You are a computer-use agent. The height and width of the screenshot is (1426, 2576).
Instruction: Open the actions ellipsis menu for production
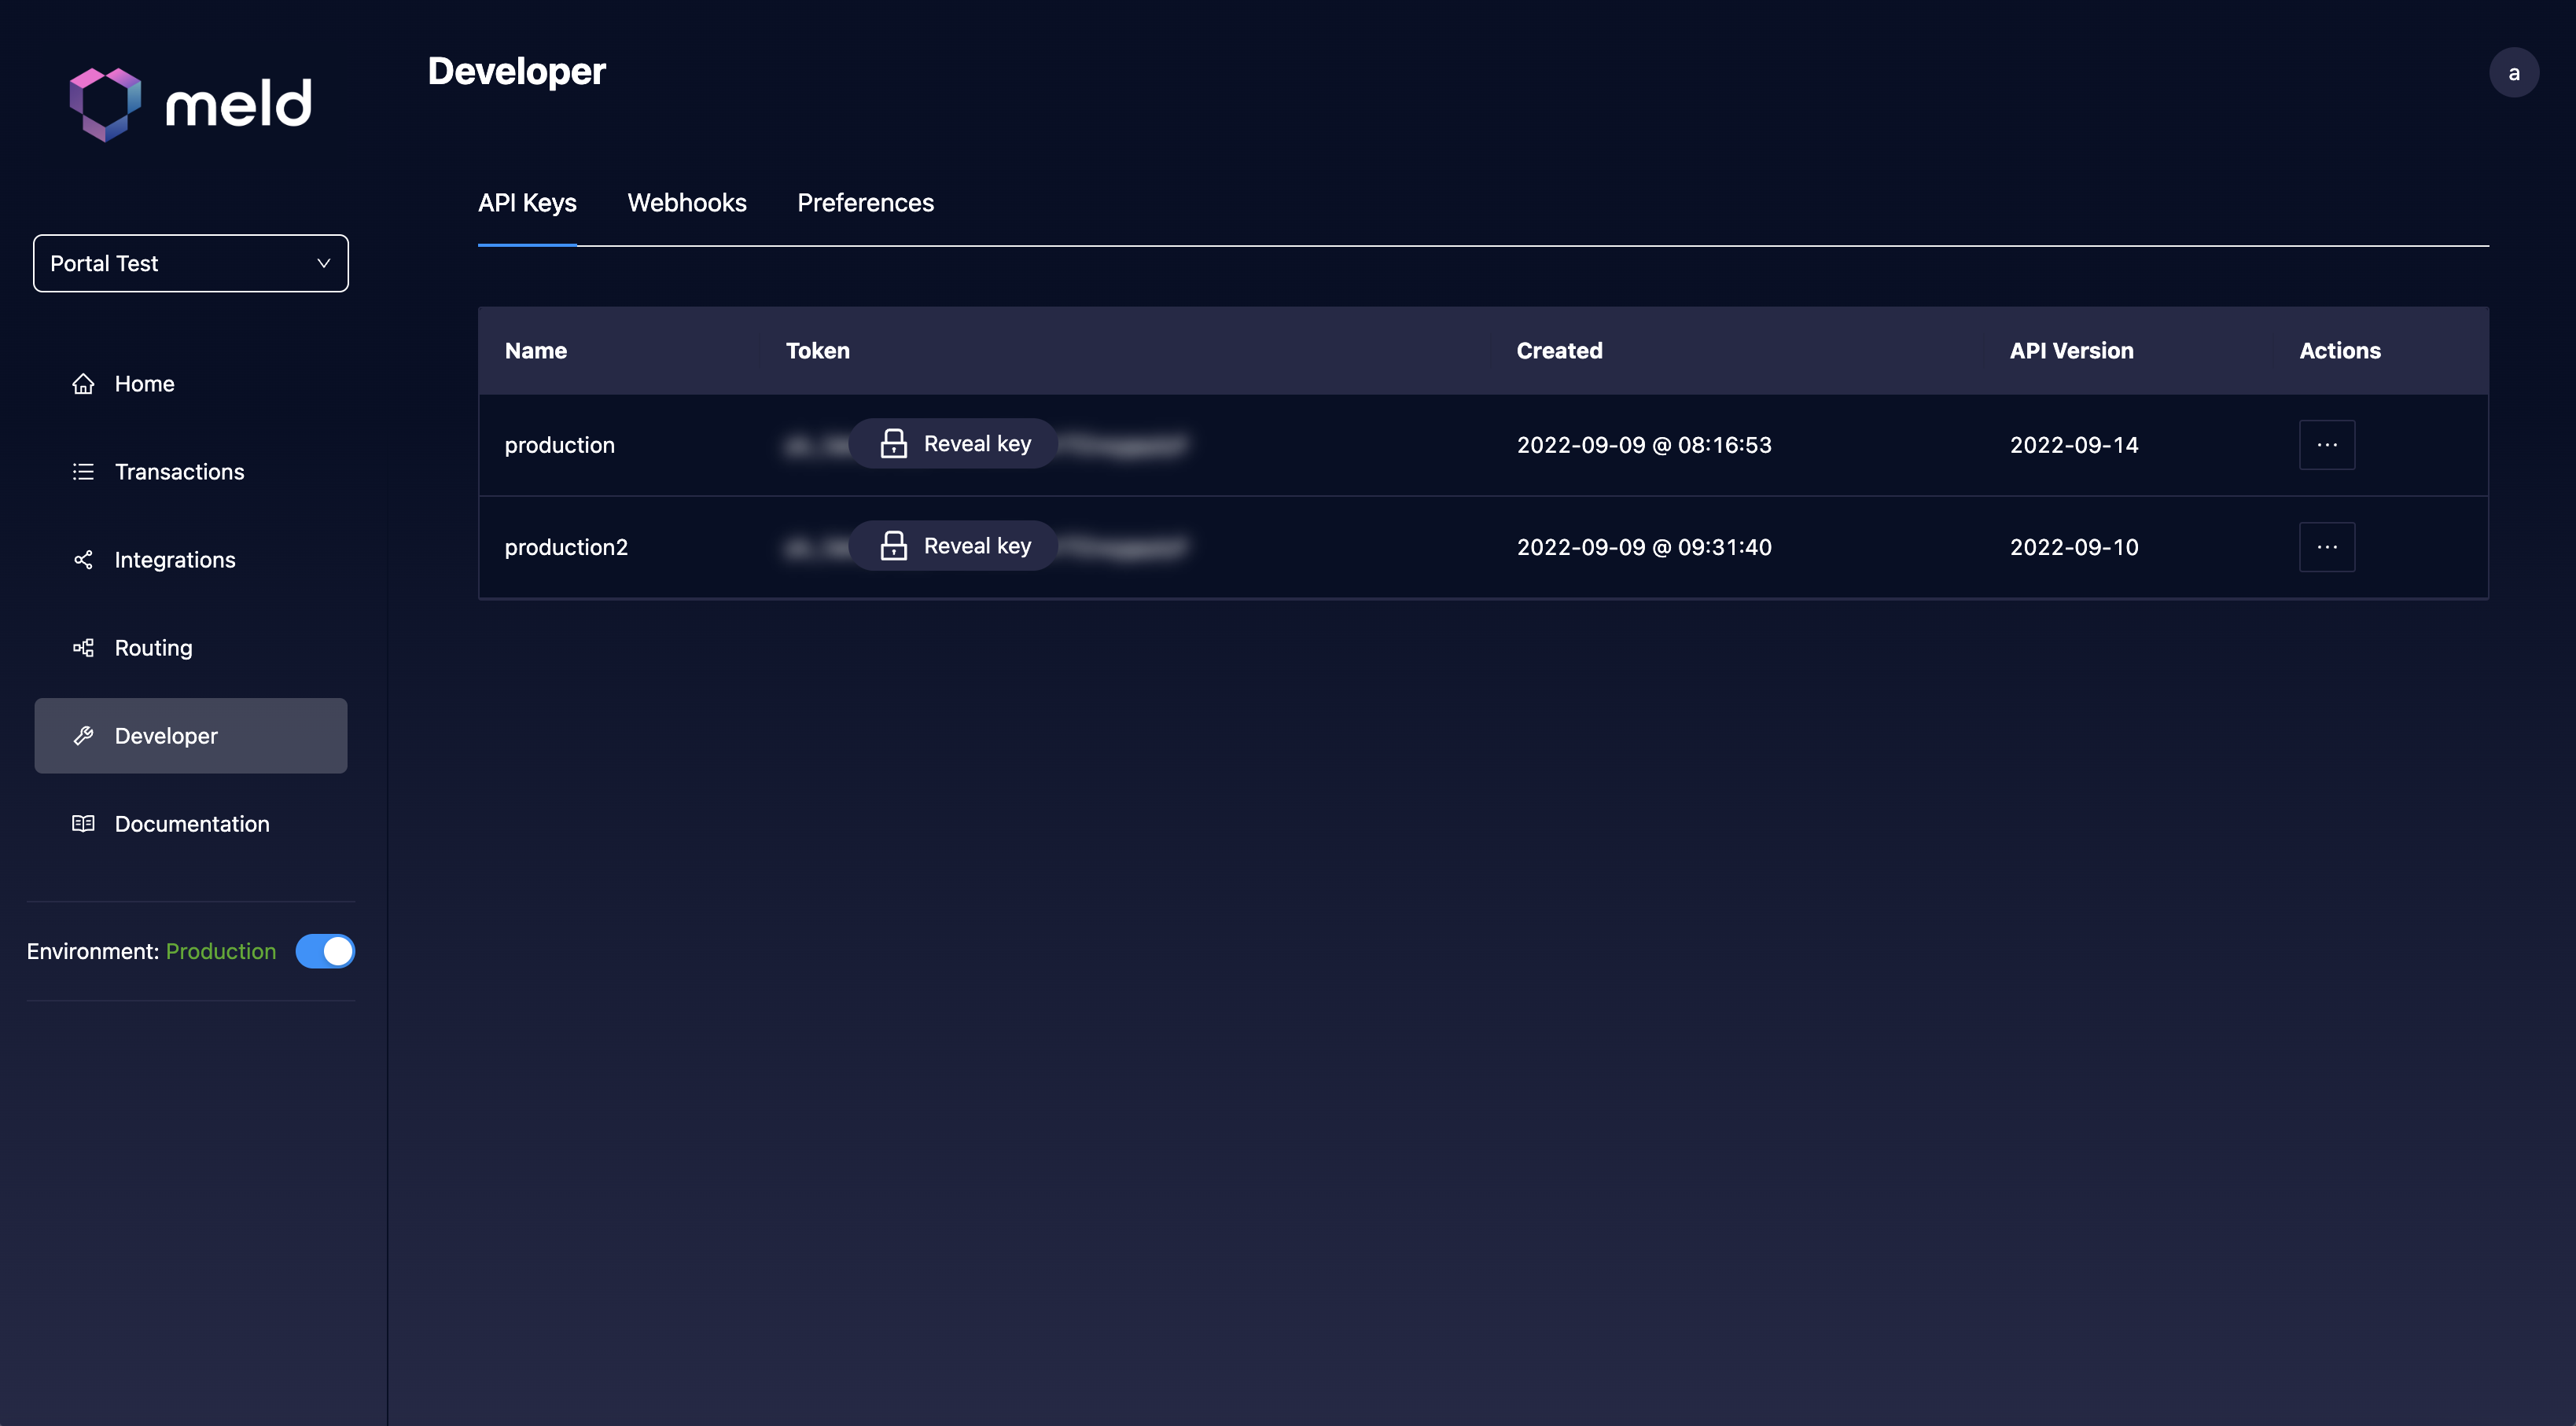2326,445
